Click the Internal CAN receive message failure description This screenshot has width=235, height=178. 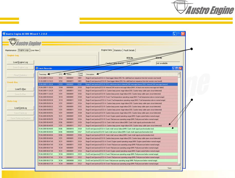coord(125,88)
